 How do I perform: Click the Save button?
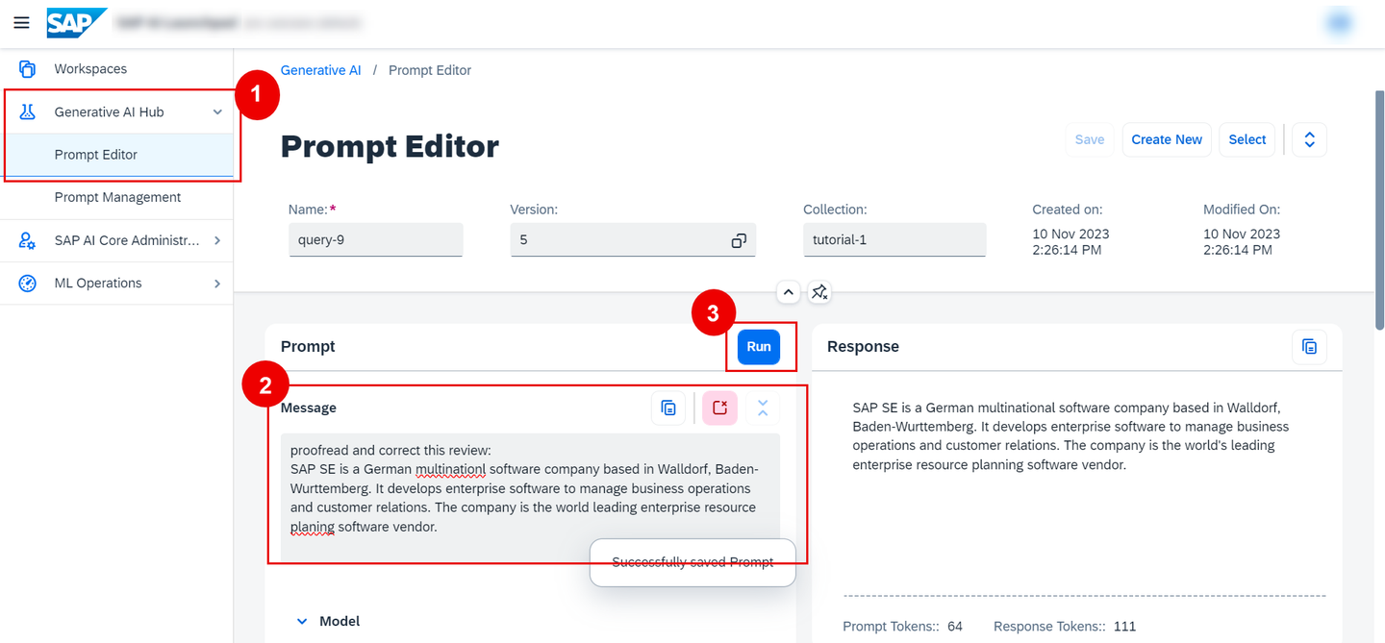pos(1089,139)
